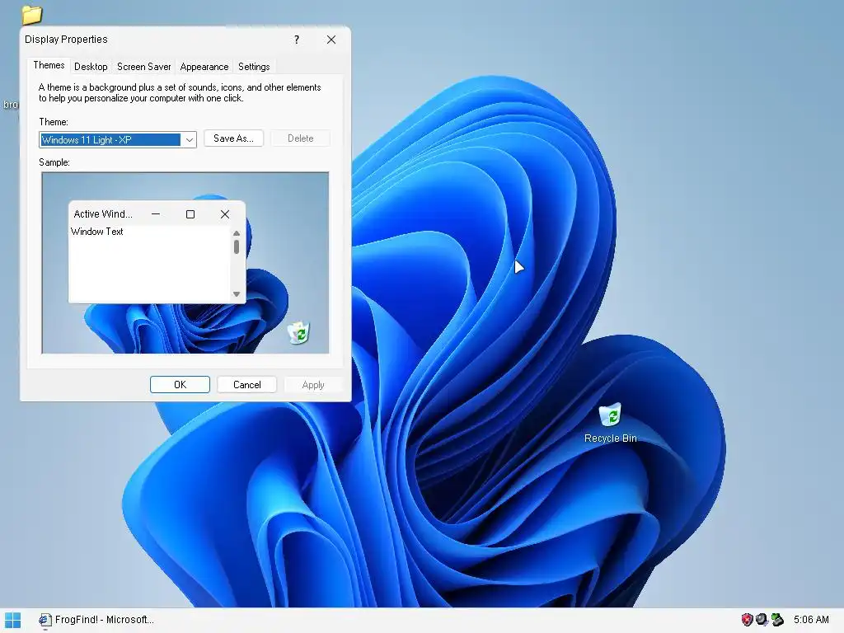Screen dimensions: 844x633
Task: Click the Save As... button
Action: [x=233, y=138]
